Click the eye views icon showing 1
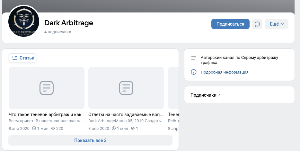Screen dimensions: 300x151 [133, 128]
